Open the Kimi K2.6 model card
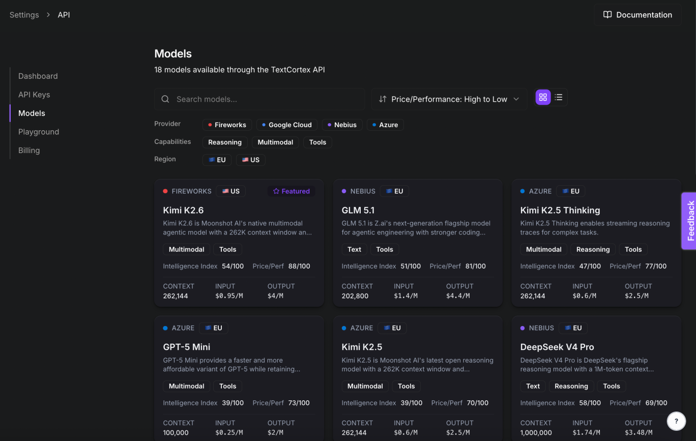The width and height of the screenshot is (696, 441). (239, 243)
